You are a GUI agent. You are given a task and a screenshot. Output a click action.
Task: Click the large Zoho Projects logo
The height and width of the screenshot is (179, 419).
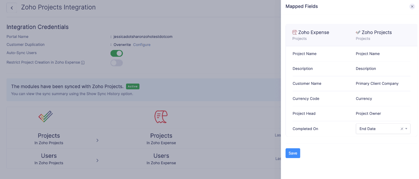[46, 117]
